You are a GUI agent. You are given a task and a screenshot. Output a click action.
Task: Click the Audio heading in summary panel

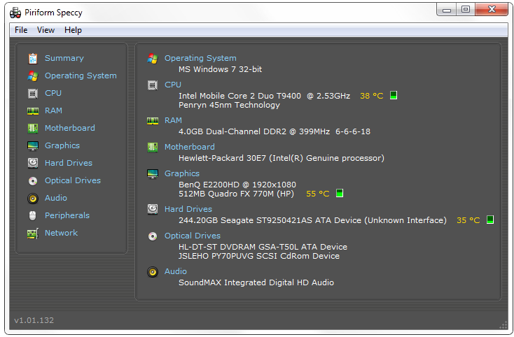pyautogui.click(x=176, y=271)
